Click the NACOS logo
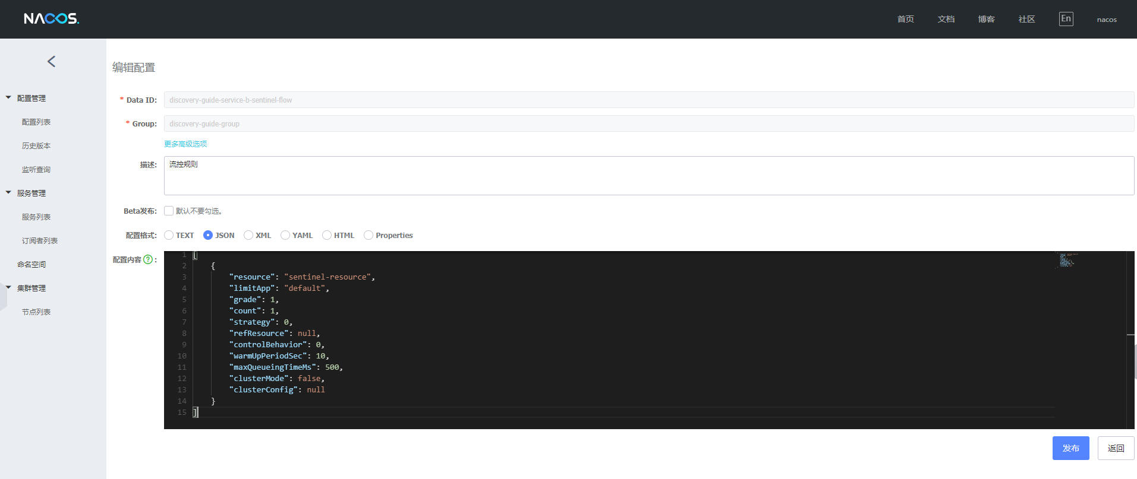 coord(51,19)
